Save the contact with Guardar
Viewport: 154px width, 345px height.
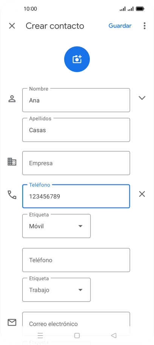[x=120, y=26]
